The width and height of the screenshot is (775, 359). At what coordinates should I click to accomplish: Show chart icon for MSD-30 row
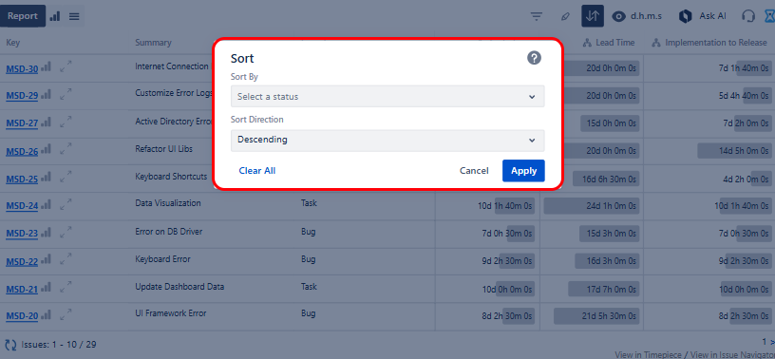46,66
